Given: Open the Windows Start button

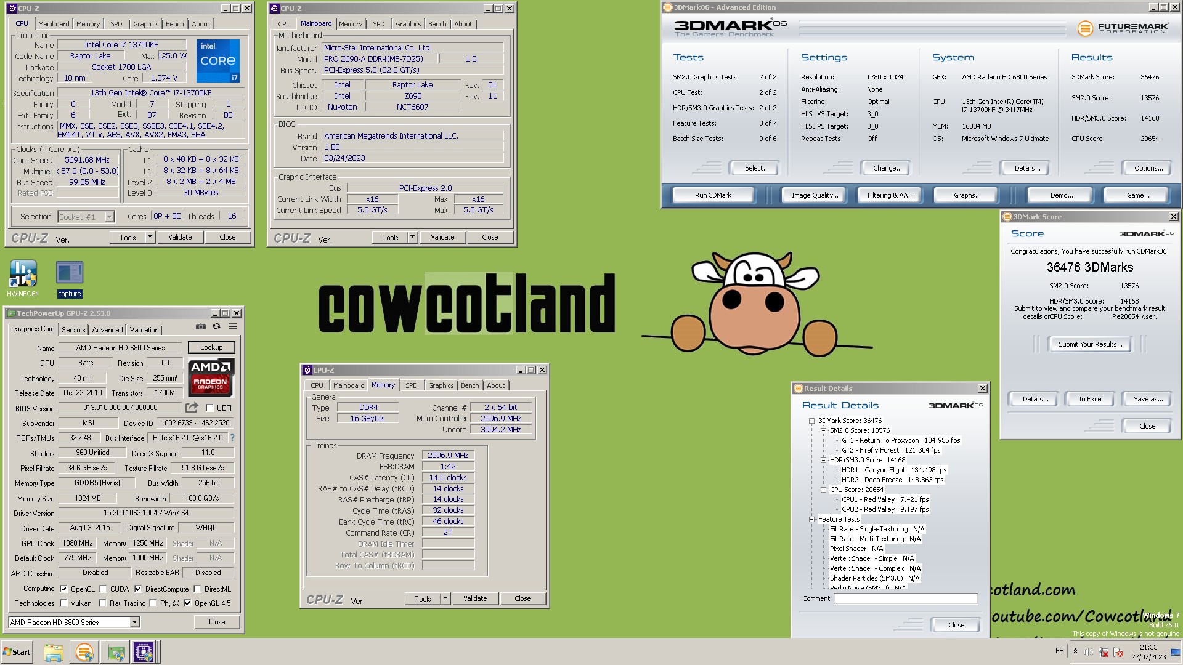Looking at the screenshot, I should (x=17, y=652).
